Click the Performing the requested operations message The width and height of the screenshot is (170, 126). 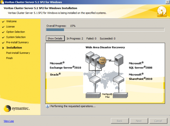tap(73, 106)
